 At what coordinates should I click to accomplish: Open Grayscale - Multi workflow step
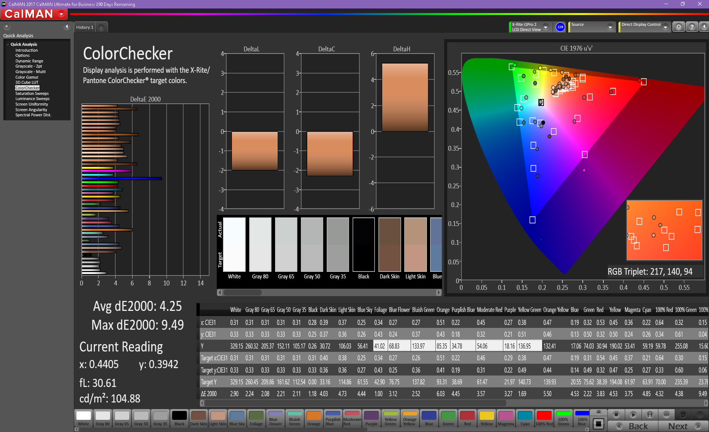pos(30,72)
